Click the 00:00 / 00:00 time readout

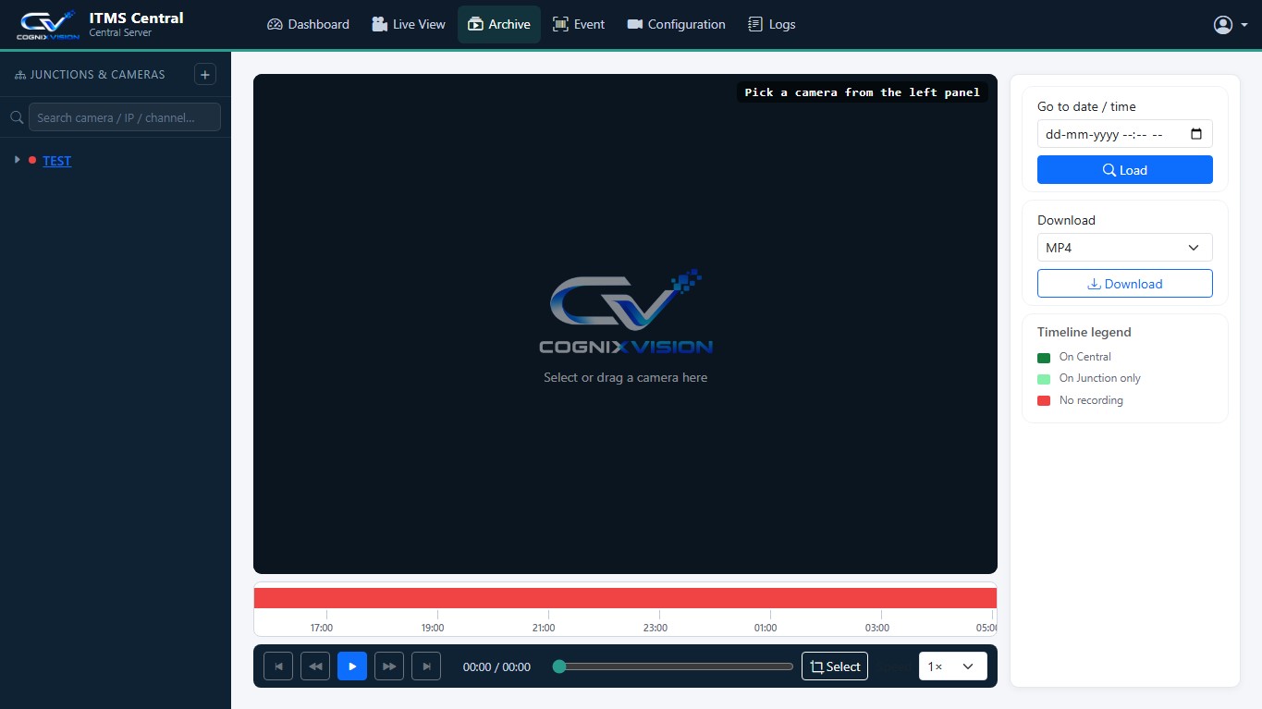click(x=496, y=666)
